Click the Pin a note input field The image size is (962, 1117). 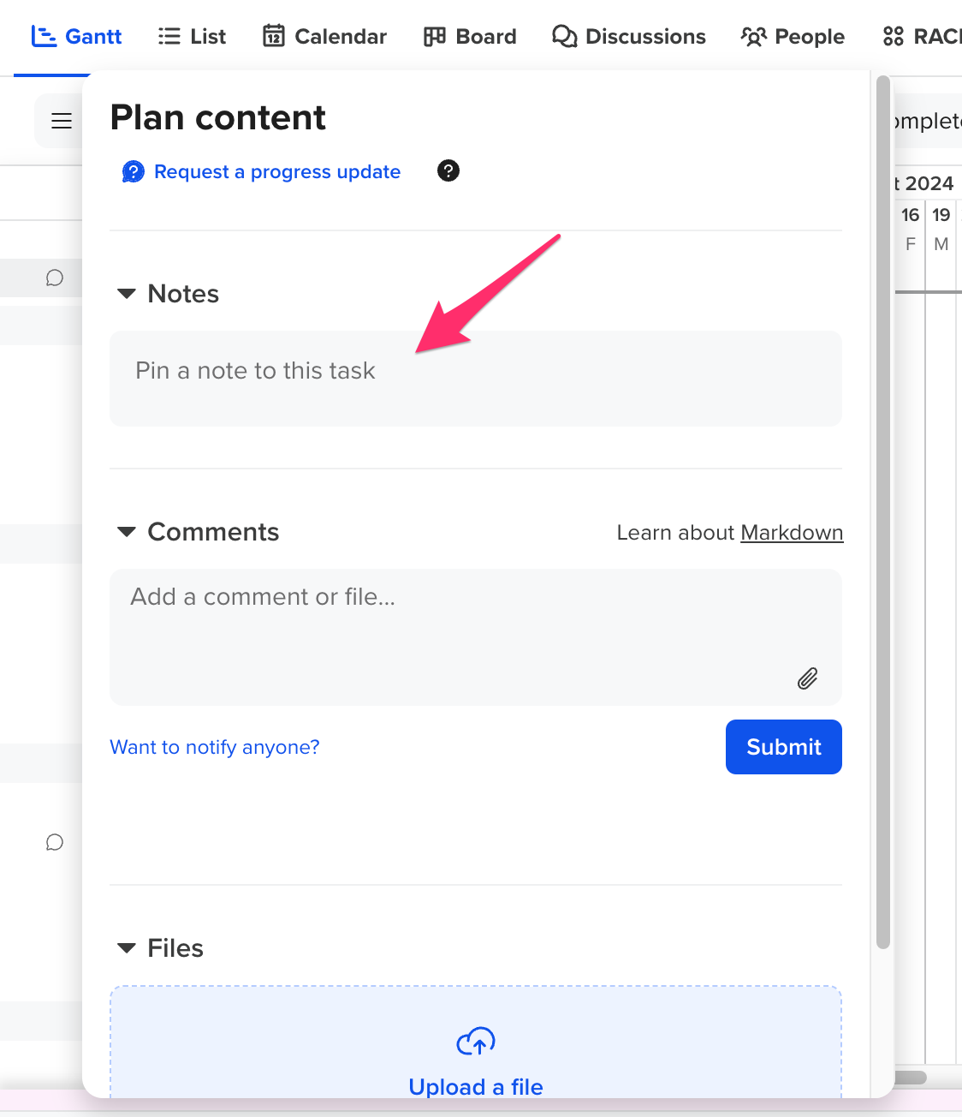click(x=475, y=379)
